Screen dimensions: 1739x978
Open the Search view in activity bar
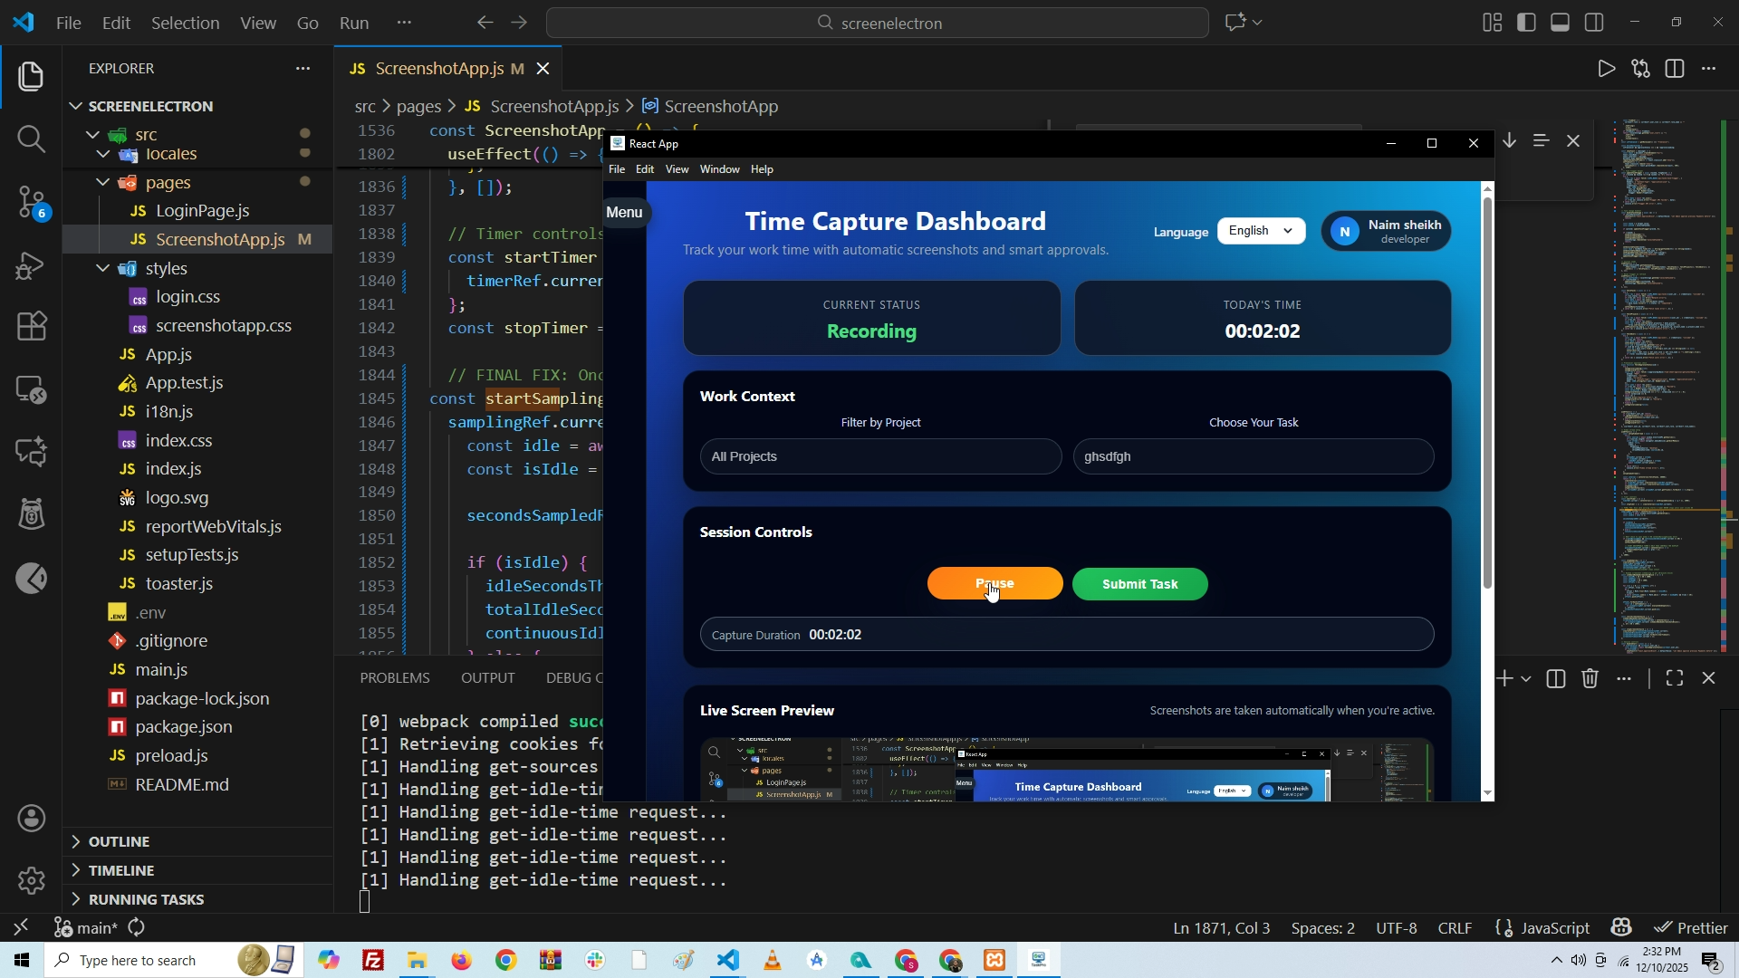pyautogui.click(x=31, y=139)
